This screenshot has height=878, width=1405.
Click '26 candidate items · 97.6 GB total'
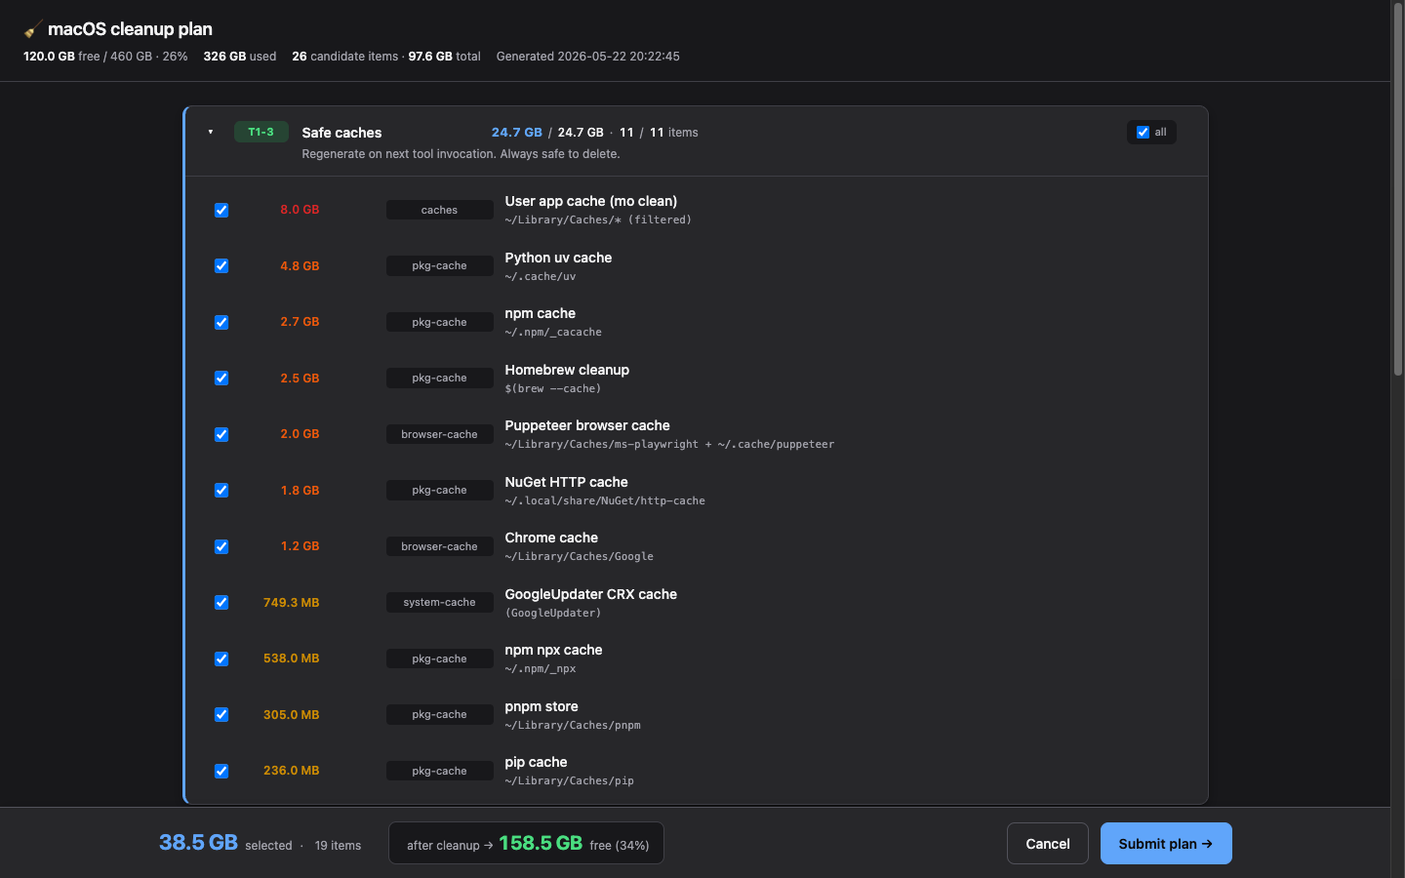pyautogui.click(x=386, y=57)
